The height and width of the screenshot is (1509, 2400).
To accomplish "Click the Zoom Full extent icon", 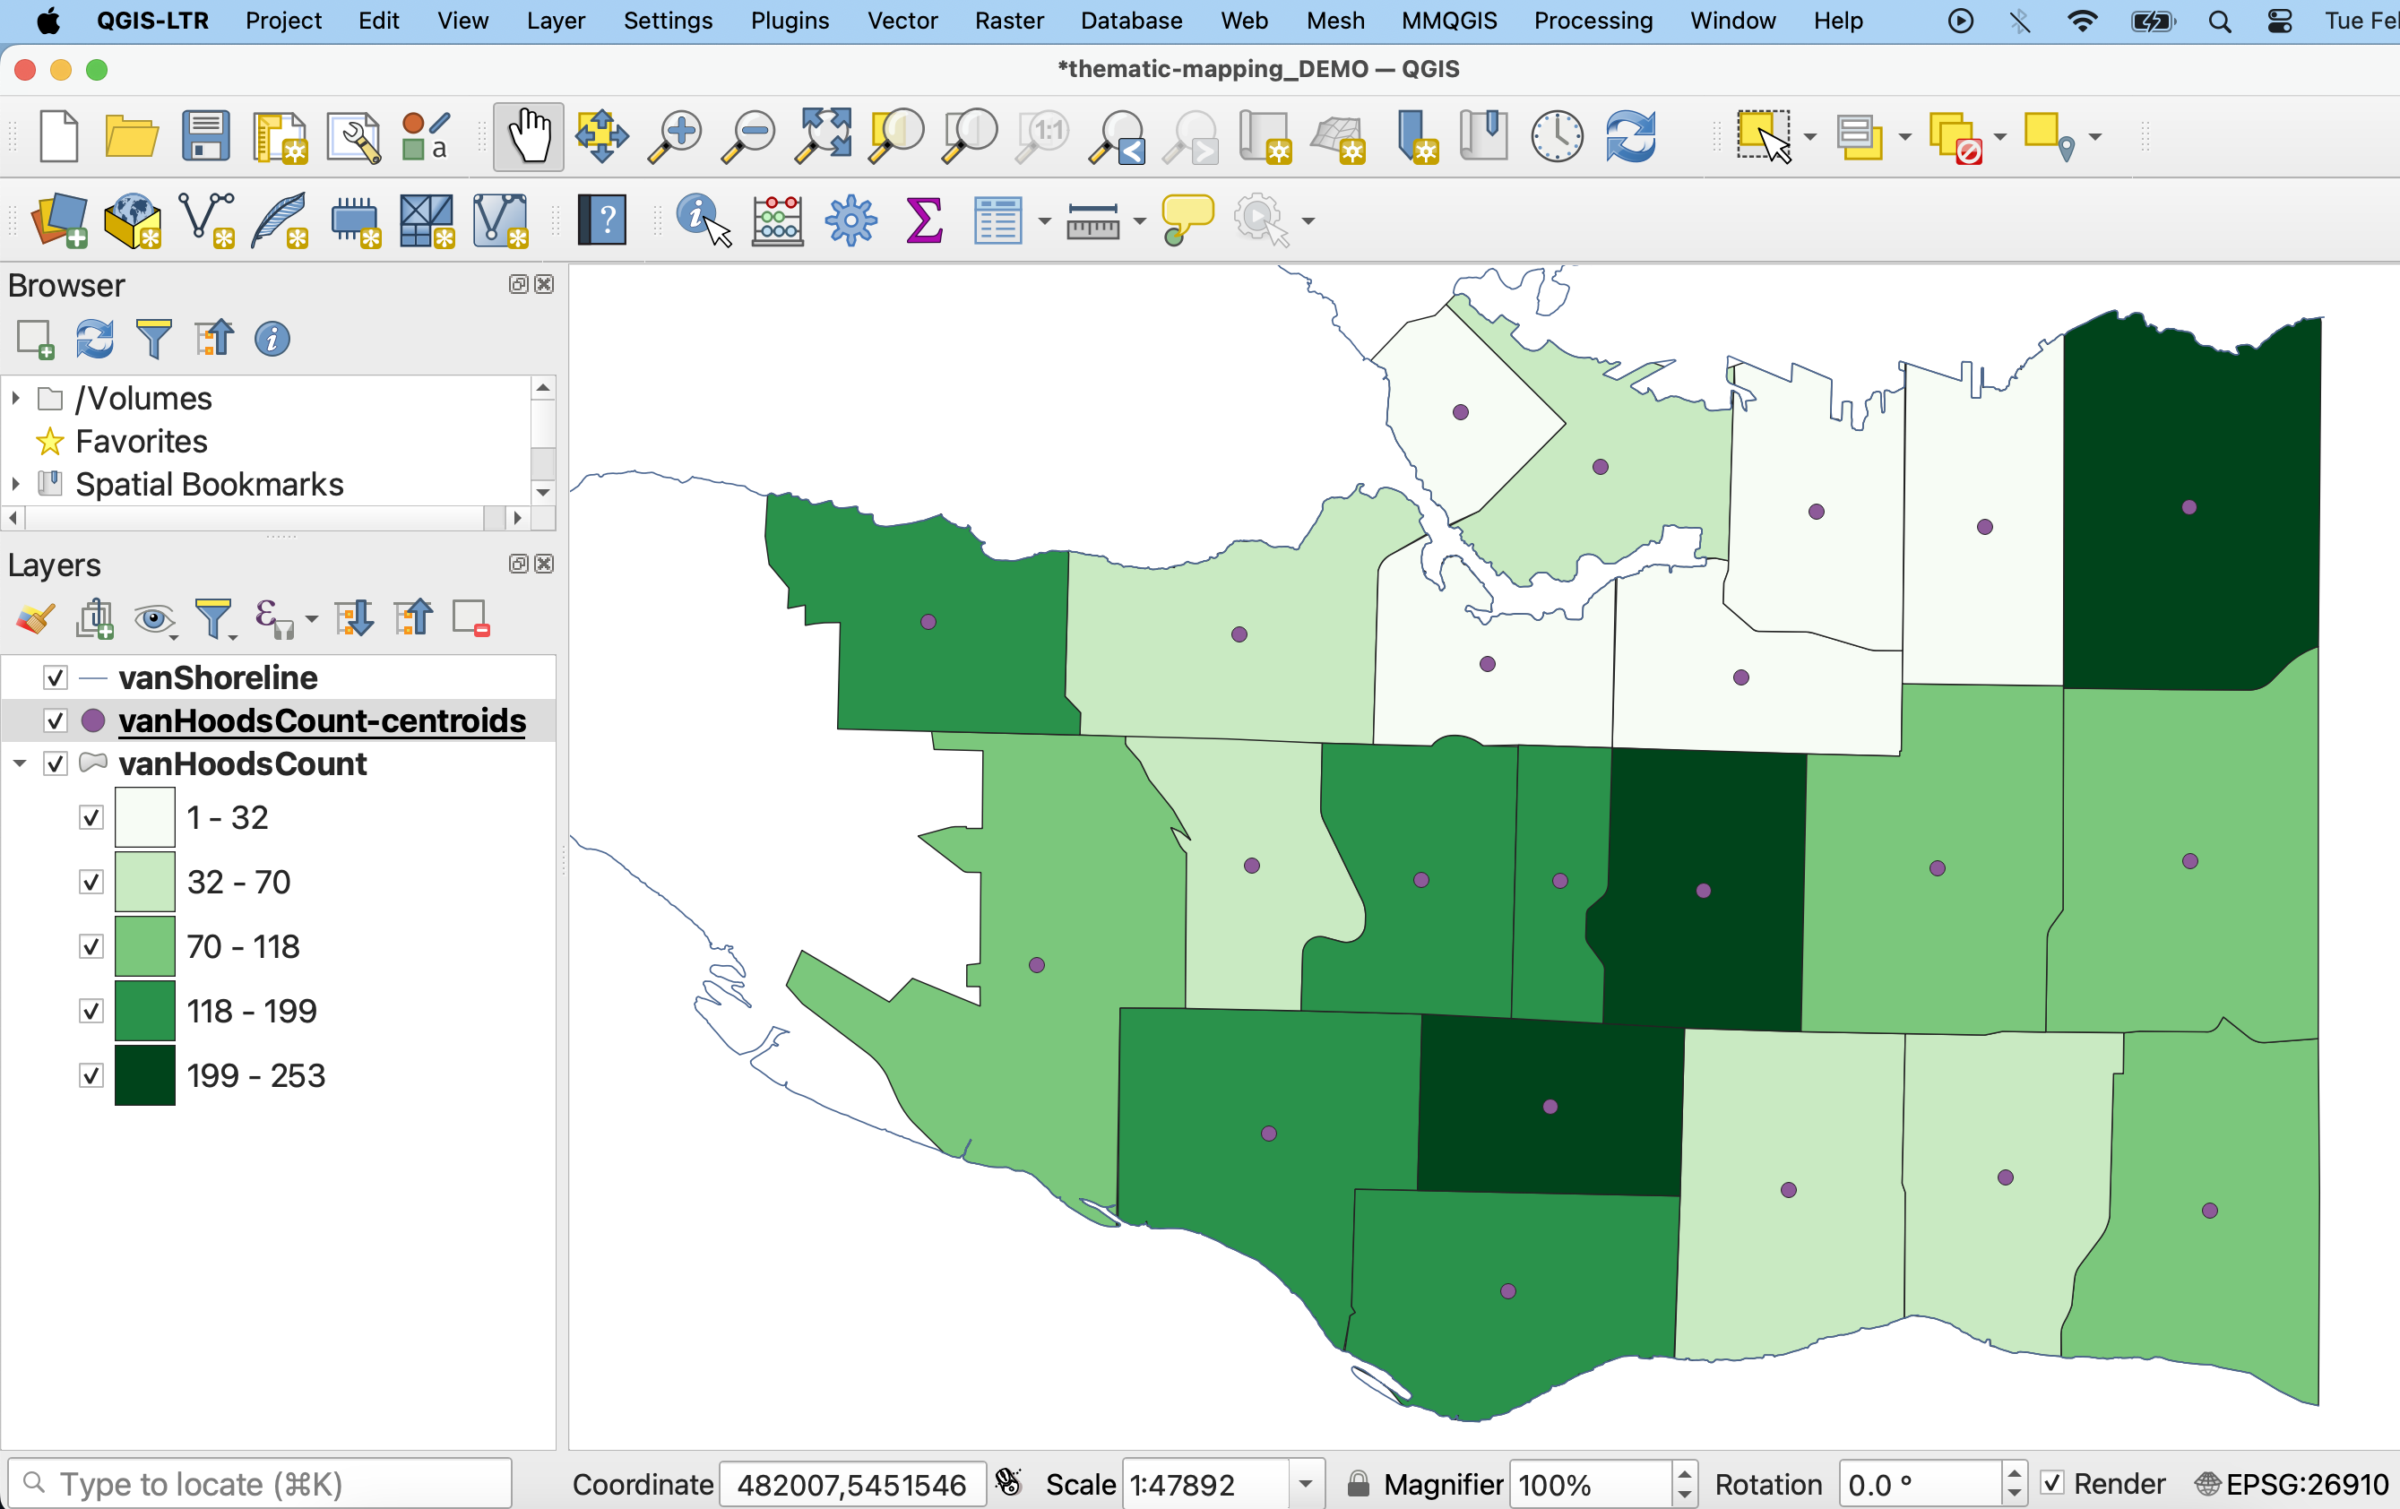I will [823, 136].
